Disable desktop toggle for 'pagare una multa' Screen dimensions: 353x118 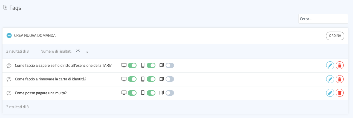(132, 93)
